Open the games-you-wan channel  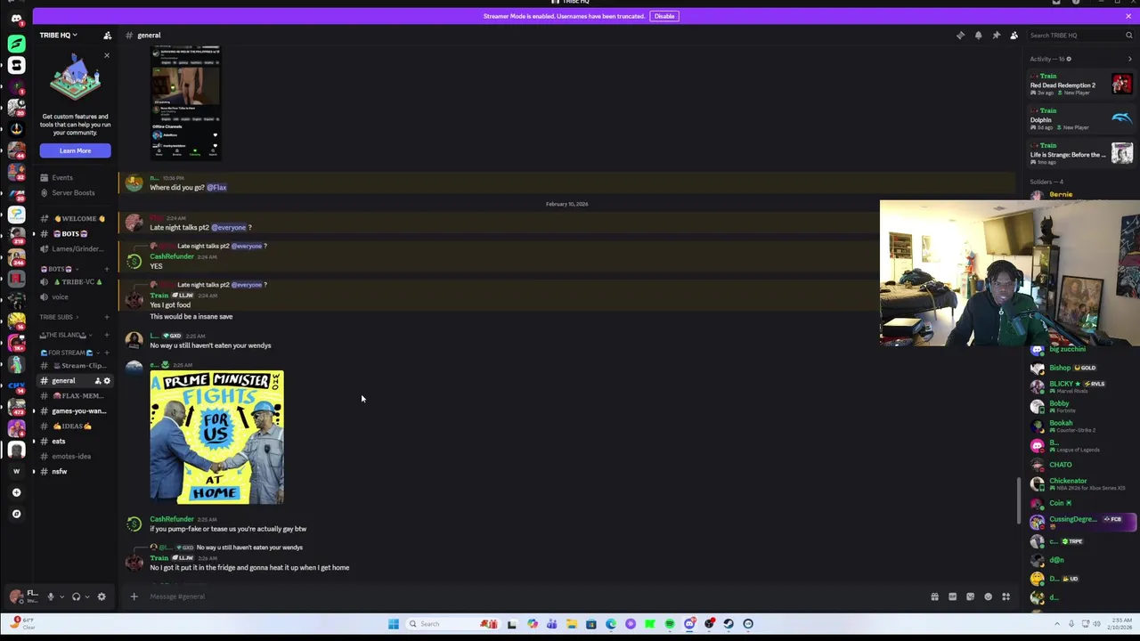pyautogui.click(x=75, y=410)
